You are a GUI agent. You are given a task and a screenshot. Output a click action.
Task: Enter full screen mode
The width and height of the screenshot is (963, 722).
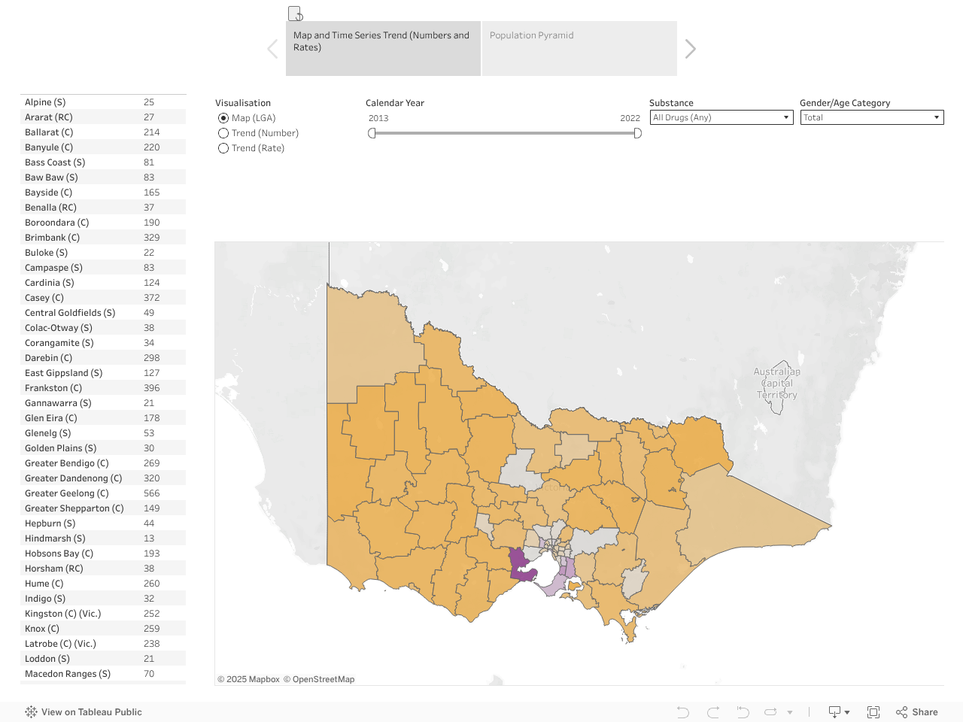(873, 712)
